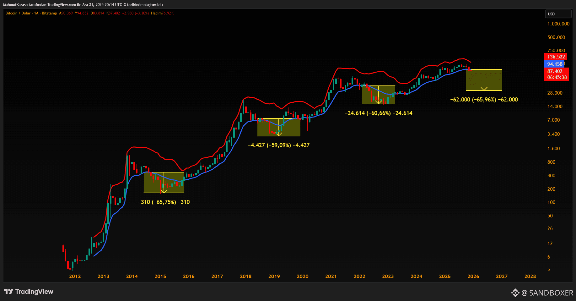Click the 2024 label on the time axis
The height and width of the screenshot is (301, 576).
[417, 276]
